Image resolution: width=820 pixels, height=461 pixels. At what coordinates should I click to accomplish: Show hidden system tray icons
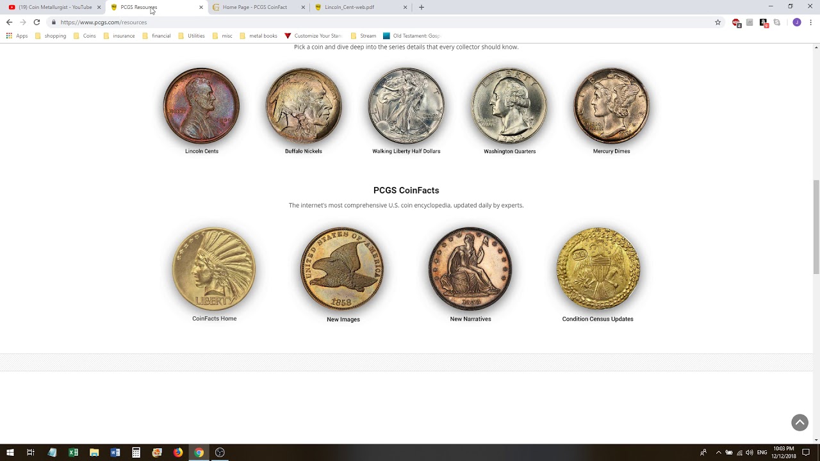pos(718,453)
